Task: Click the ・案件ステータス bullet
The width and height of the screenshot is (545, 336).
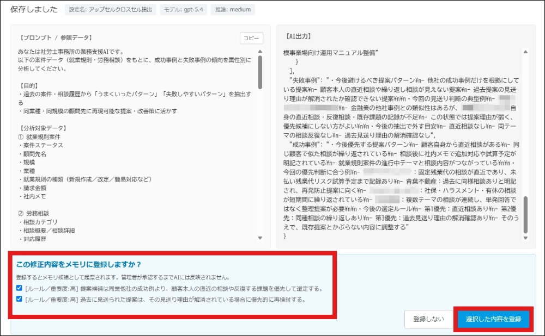Action: [x=41, y=145]
